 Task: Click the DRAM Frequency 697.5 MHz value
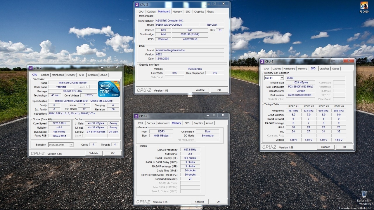tap(190, 150)
